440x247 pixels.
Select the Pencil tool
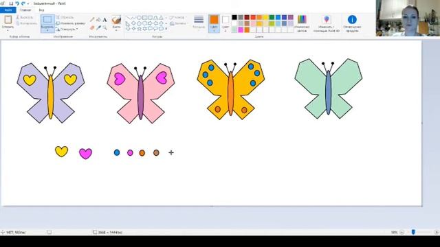pos(92,19)
